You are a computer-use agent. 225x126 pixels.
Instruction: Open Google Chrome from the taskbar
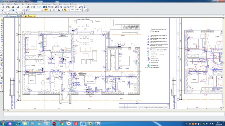62,123
